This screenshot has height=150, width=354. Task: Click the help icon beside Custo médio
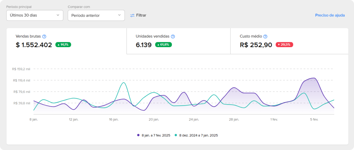click(x=265, y=37)
